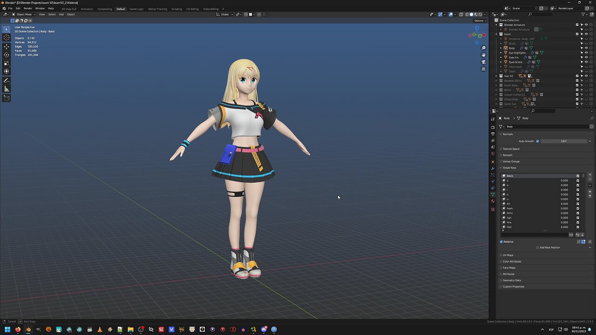Toggle X-ray display in the viewport header
This screenshot has width=596, height=335.
(x=461, y=14)
